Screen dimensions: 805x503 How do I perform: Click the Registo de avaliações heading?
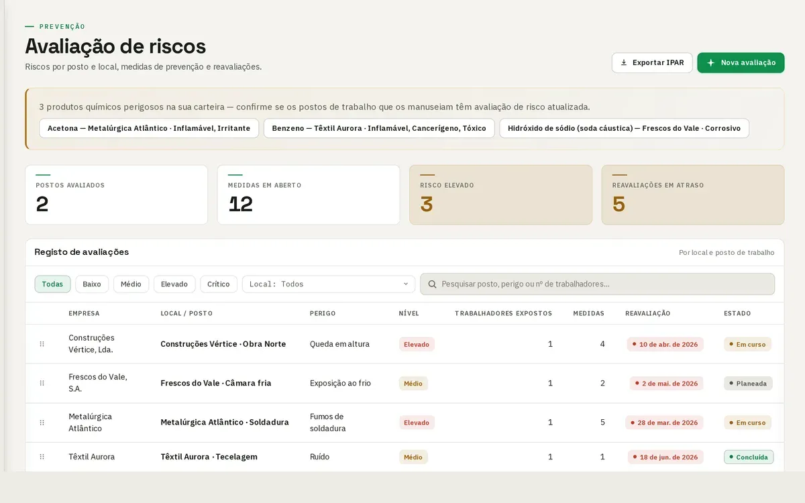[x=82, y=252]
